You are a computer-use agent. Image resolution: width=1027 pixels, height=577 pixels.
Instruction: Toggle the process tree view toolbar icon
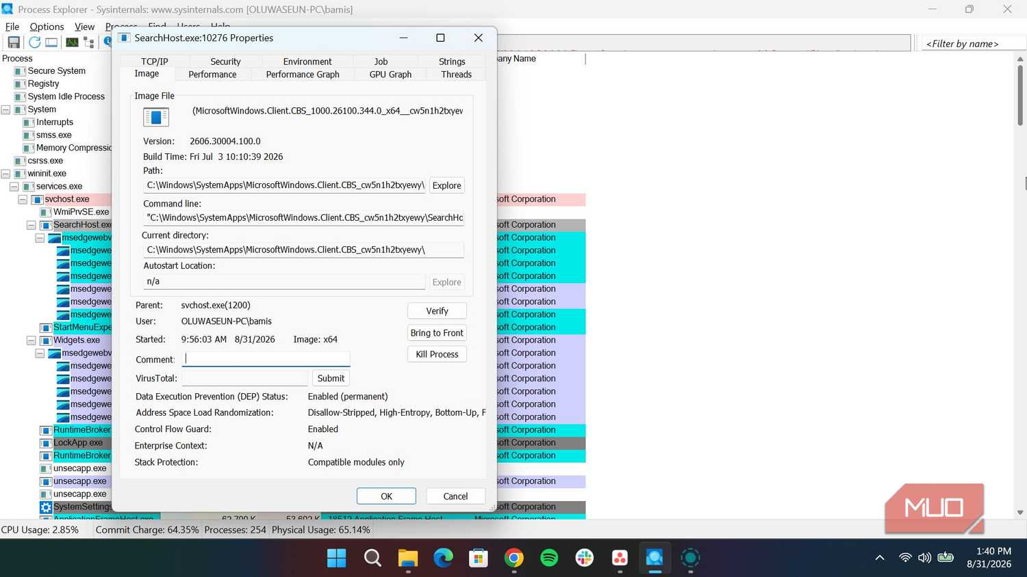tap(89, 42)
